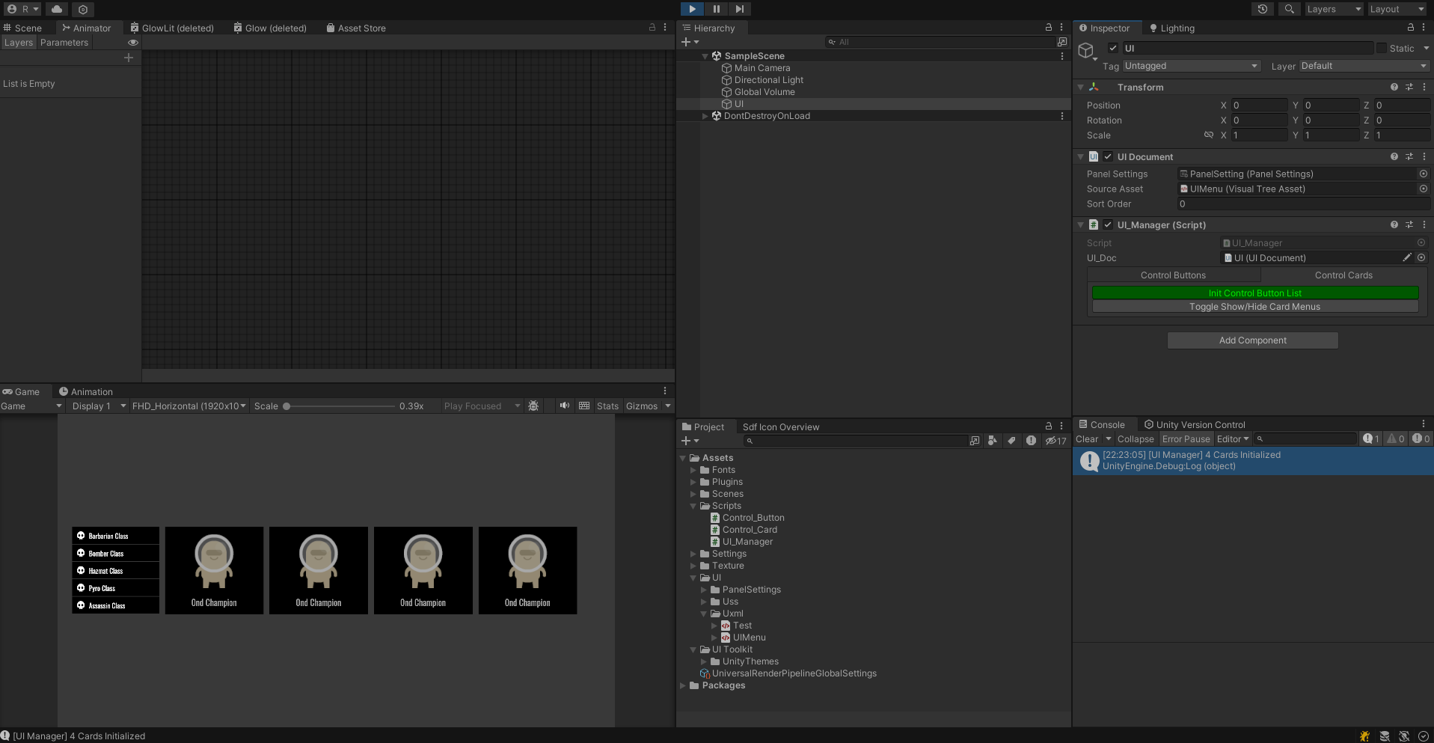Click the Init Control Button List button
The image size is (1434, 743).
(x=1254, y=293)
